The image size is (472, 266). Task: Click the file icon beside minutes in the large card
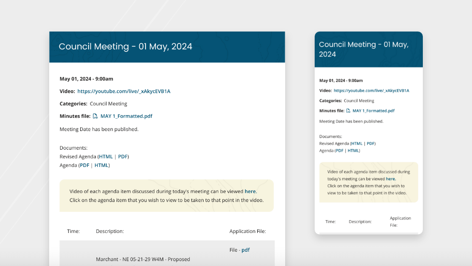click(95, 116)
